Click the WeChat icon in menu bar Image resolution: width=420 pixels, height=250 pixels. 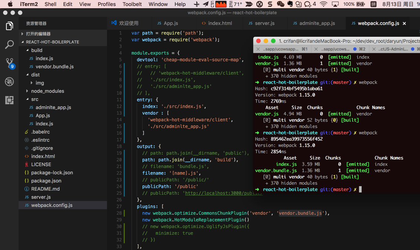280,4
